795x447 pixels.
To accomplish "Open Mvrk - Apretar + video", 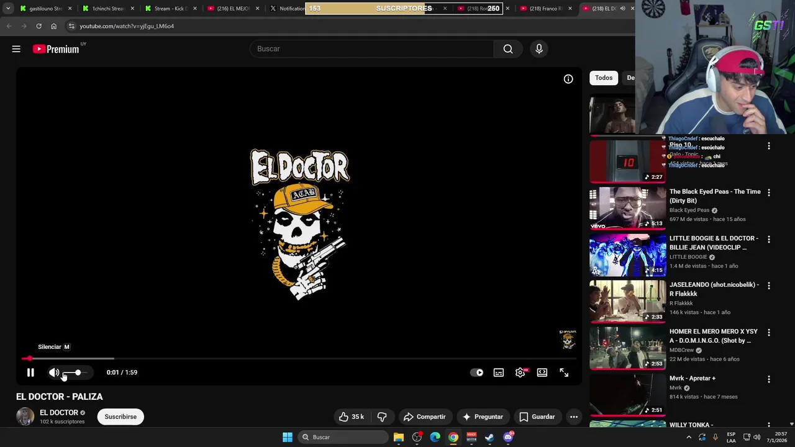I will (693, 378).
